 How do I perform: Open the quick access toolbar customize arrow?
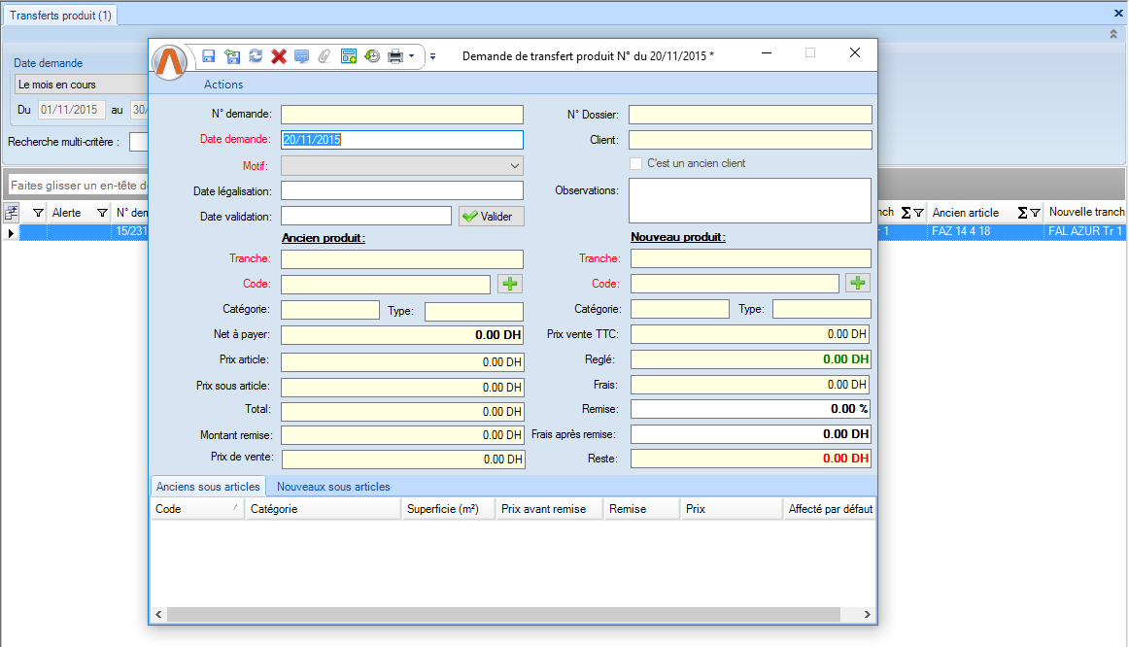(433, 56)
